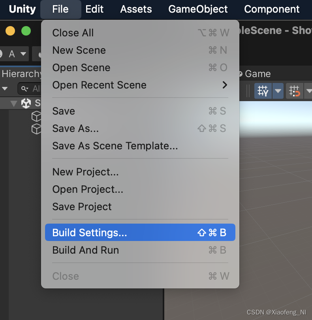
Task: Click the search magnifier in Hierarchy
Action: click(x=23, y=88)
